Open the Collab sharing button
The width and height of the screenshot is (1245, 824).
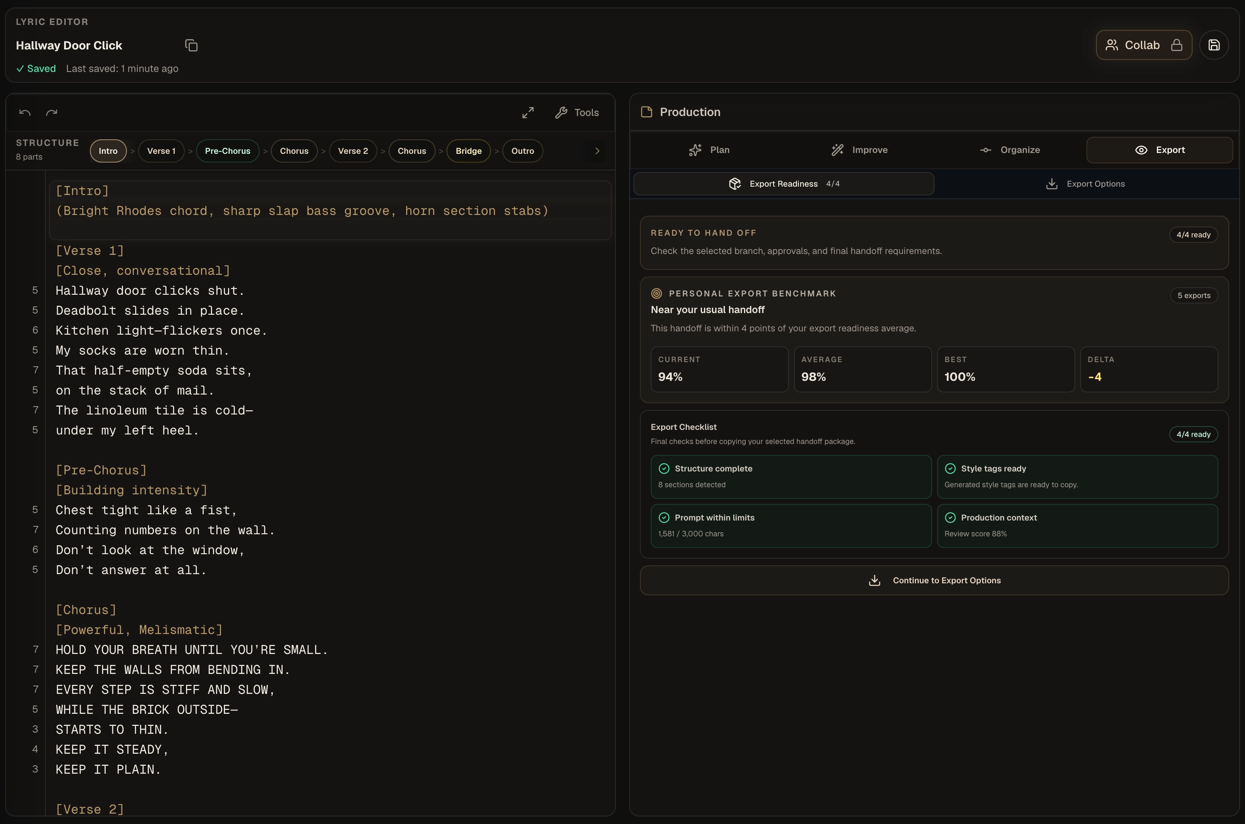click(x=1143, y=45)
